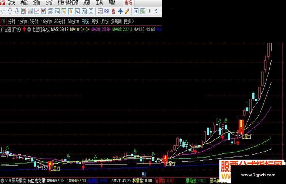Viewport: 286px width, 184px height.
Task: Click the 财 marker at chart bottom
Action: pyautogui.click(x=144, y=174)
